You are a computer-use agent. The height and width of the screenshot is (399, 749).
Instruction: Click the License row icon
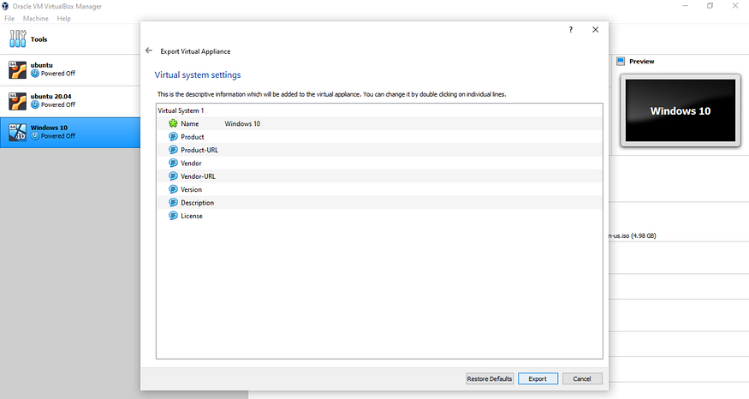[x=173, y=216]
